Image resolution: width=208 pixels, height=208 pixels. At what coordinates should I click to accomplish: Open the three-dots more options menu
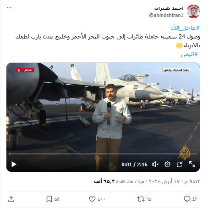pos(9,8)
